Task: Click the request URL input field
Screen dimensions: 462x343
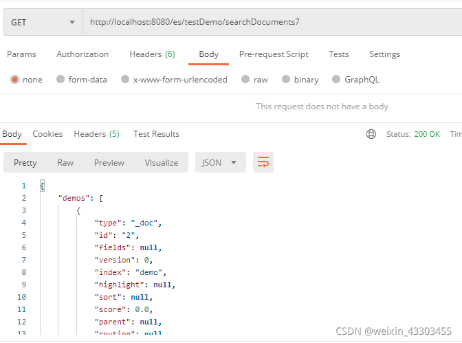Action: point(272,22)
